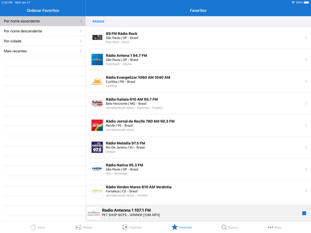This screenshot has height=233, width=311.
Task: Switch to the Rádios tab label
Action: point(88,227)
